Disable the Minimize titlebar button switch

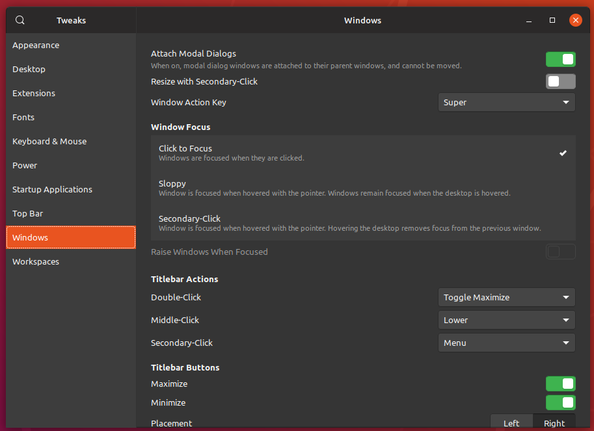(561, 402)
